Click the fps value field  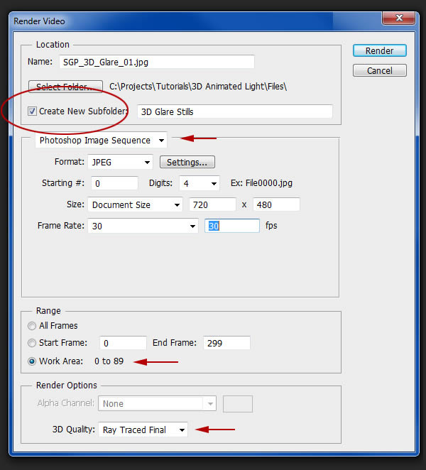point(232,226)
